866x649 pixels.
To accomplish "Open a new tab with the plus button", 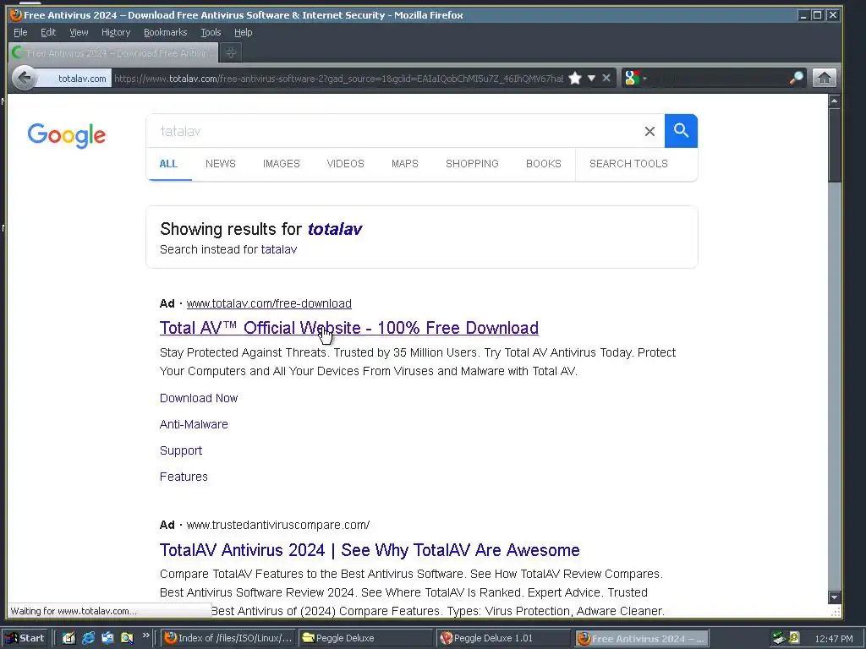I will coord(231,53).
